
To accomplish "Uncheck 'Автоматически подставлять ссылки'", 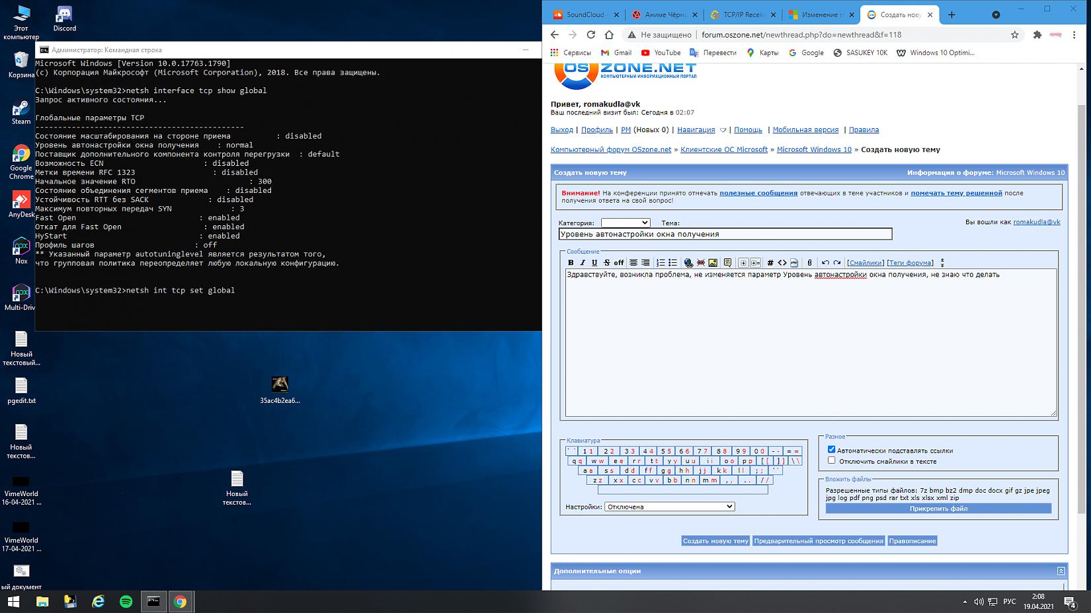I will pyautogui.click(x=831, y=450).
